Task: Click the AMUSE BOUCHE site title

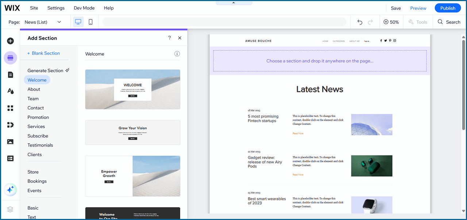Action: (x=258, y=41)
